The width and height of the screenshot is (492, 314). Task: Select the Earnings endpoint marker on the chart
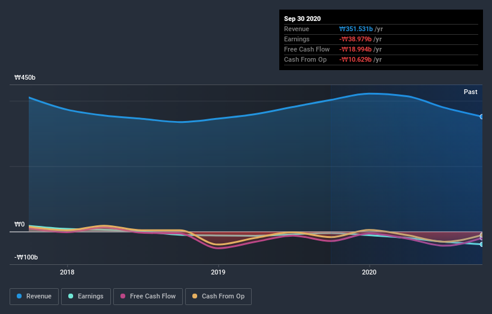point(481,244)
